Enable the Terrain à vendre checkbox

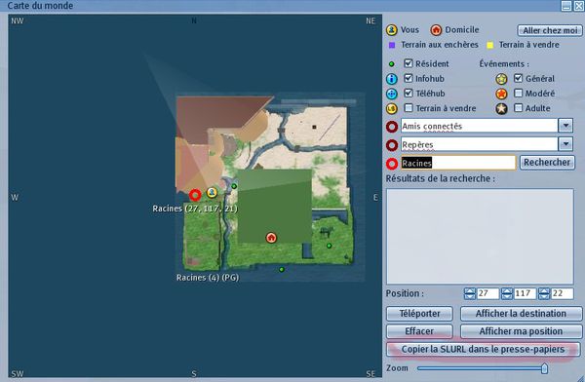[409, 108]
